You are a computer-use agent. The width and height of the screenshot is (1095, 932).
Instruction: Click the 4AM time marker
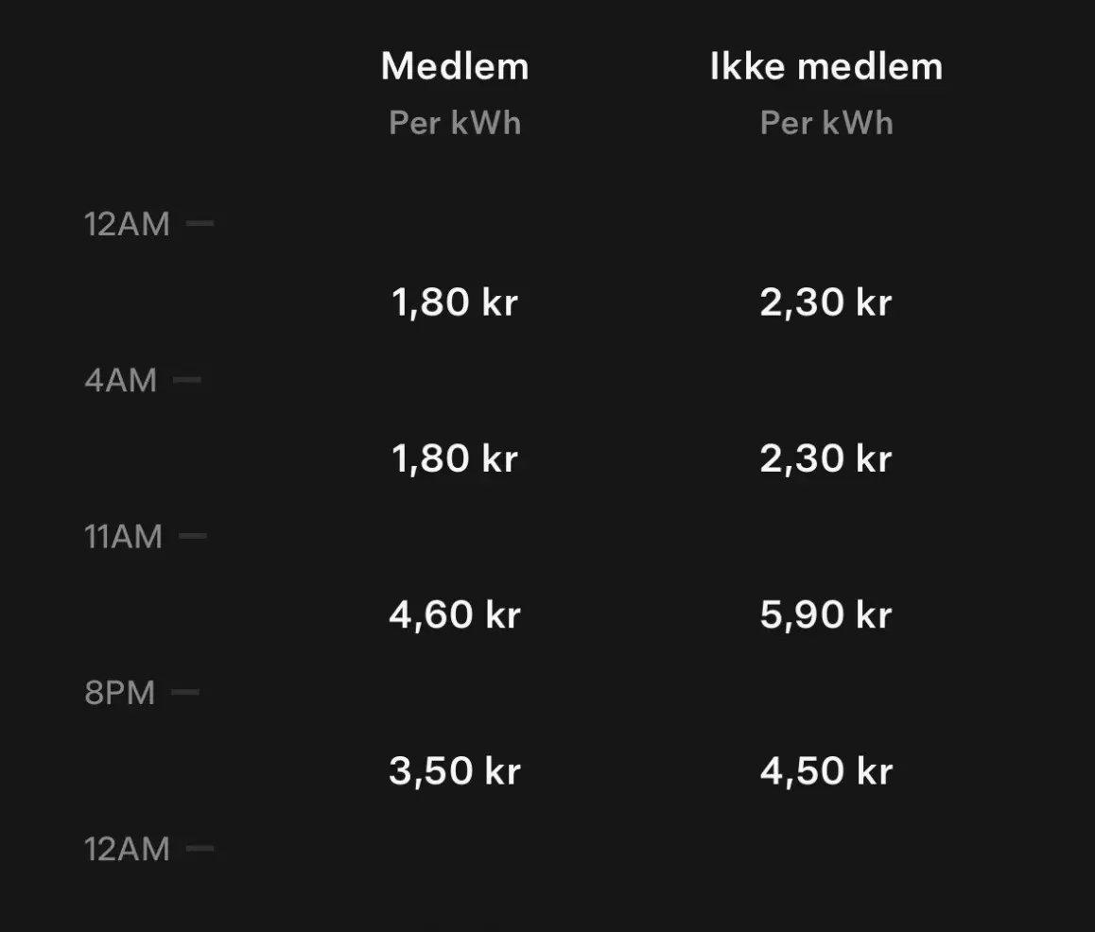pyautogui.click(x=121, y=381)
